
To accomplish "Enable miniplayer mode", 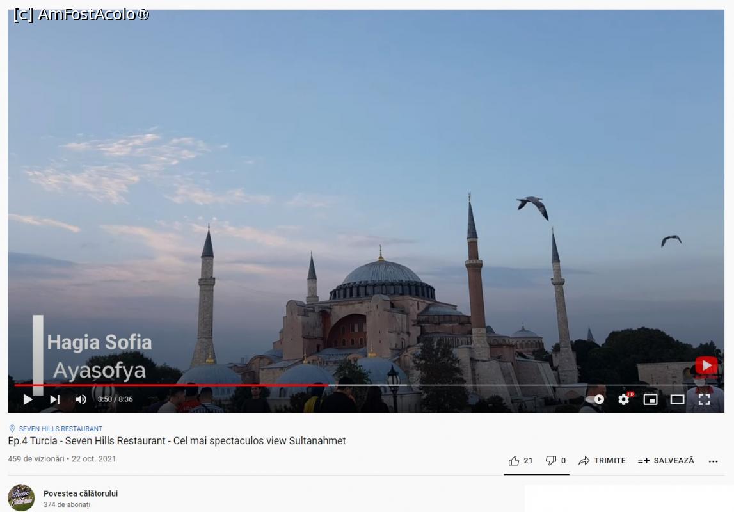I will (x=650, y=399).
